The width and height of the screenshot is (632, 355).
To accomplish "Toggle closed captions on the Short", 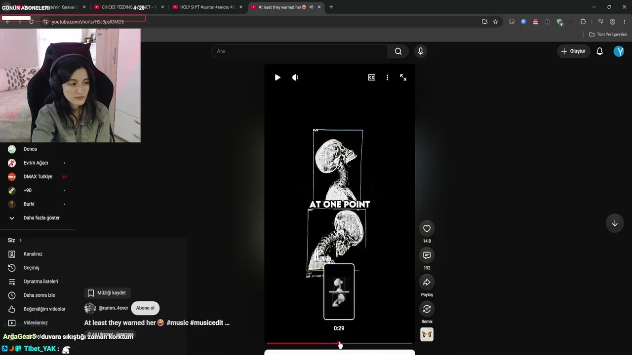I will (371, 77).
